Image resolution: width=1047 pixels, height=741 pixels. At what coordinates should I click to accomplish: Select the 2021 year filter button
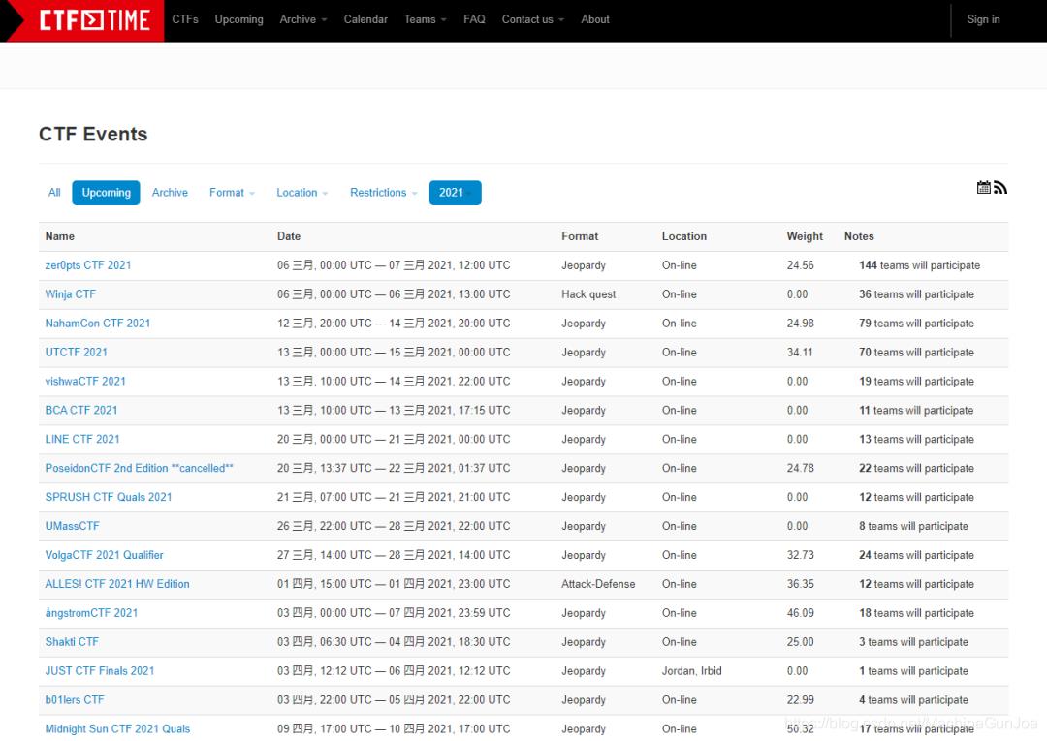point(455,193)
